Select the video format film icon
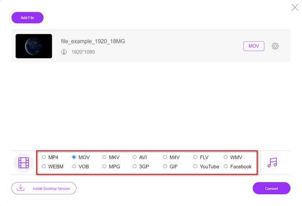The image size is (302, 206). coord(24,162)
